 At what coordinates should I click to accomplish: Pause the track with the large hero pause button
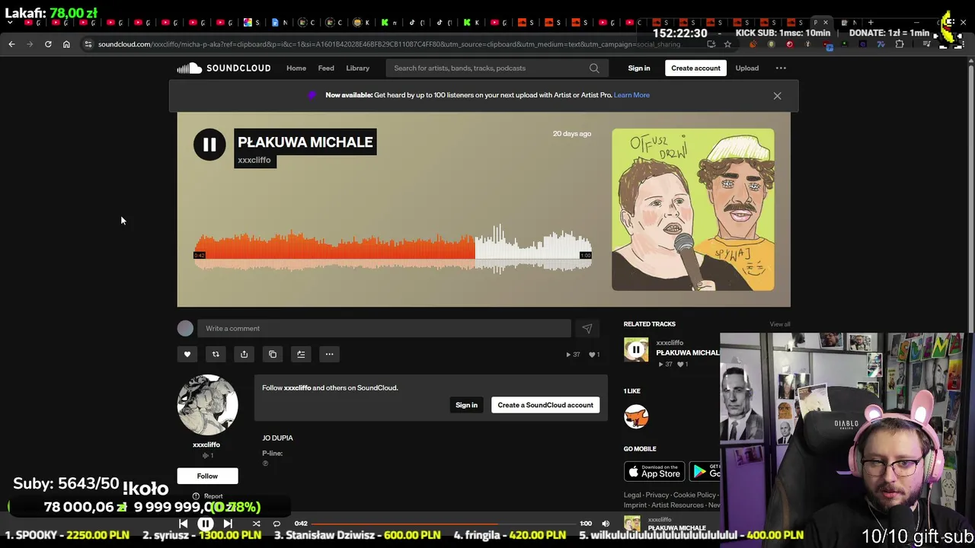coord(209,145)
